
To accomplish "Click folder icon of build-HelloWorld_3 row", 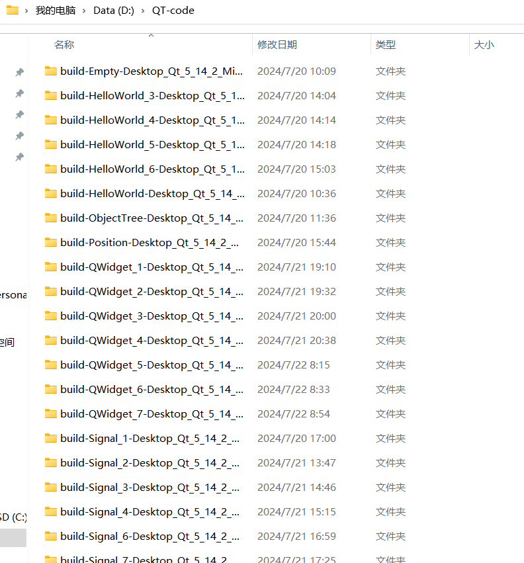I will tap(51, 95).
